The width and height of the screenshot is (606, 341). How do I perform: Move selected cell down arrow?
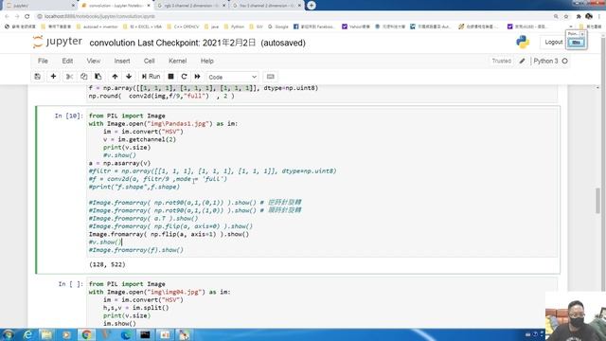pos(129,77)
